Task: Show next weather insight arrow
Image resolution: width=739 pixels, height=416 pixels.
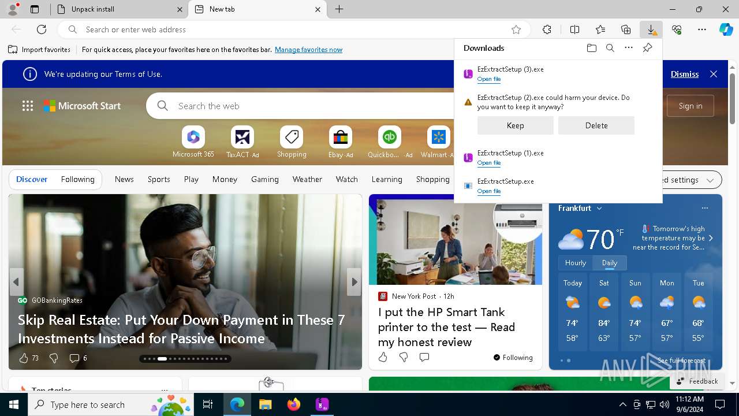Action: coord(711,238)
